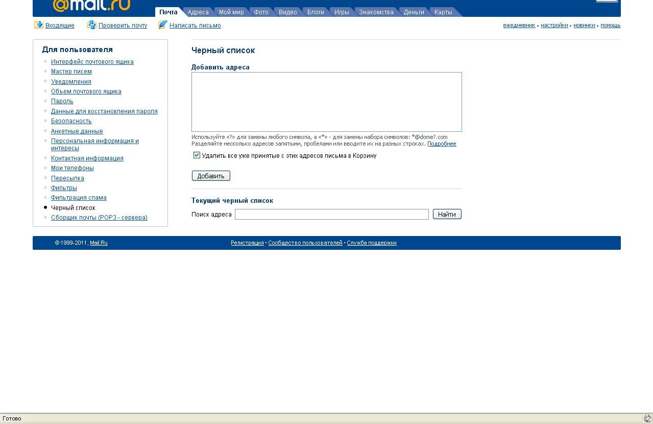
Task: Select the Черный список sidebar item
Action: coord(73,208)
